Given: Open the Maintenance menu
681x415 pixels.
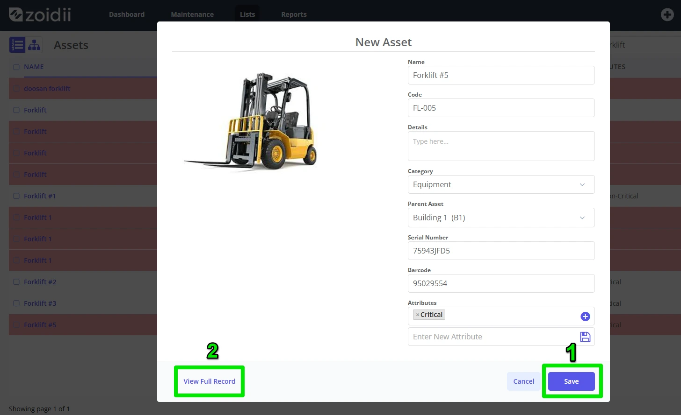Looking at the screenshot, I should [x=192, y=14].
